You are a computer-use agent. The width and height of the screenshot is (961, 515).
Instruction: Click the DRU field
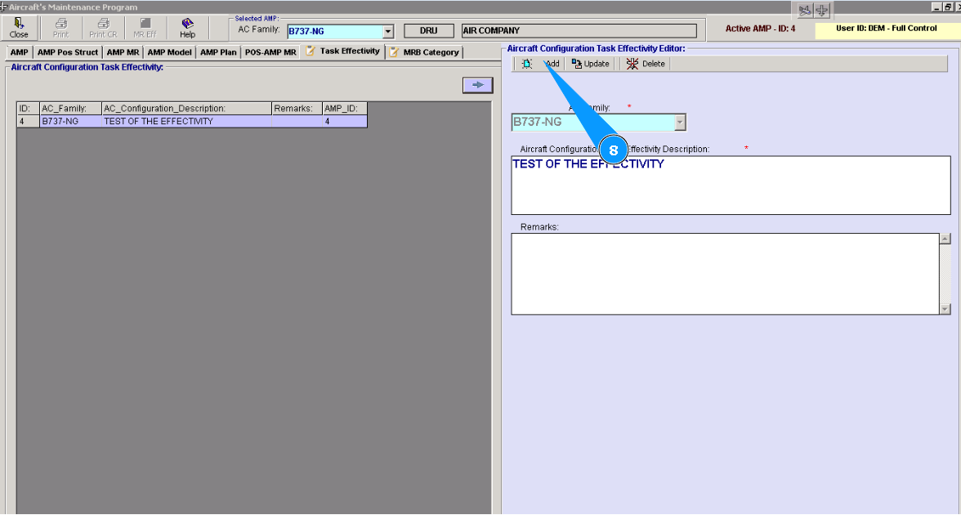[x=429, y=31]
